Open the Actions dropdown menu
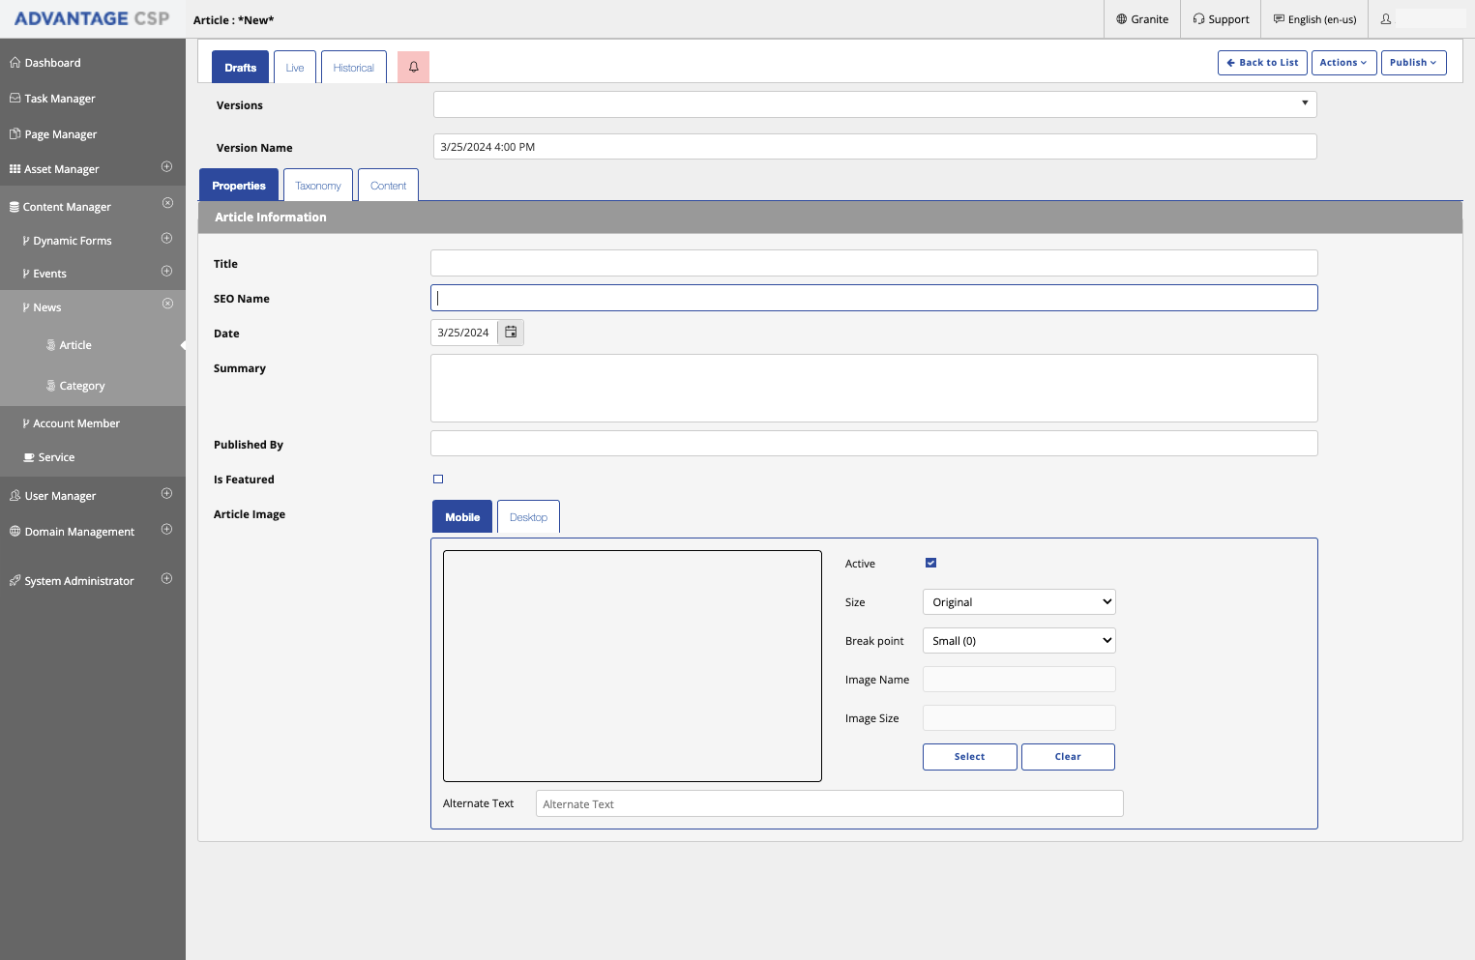This screenshot has width=1475, height=960. [x=1343, y=63]
